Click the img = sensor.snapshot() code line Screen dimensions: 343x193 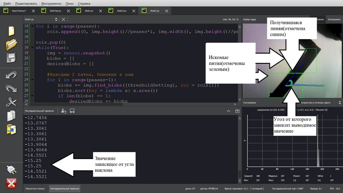click(79, 53)
